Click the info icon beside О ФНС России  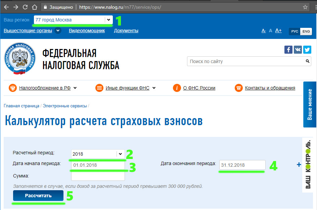coord(177,88)
